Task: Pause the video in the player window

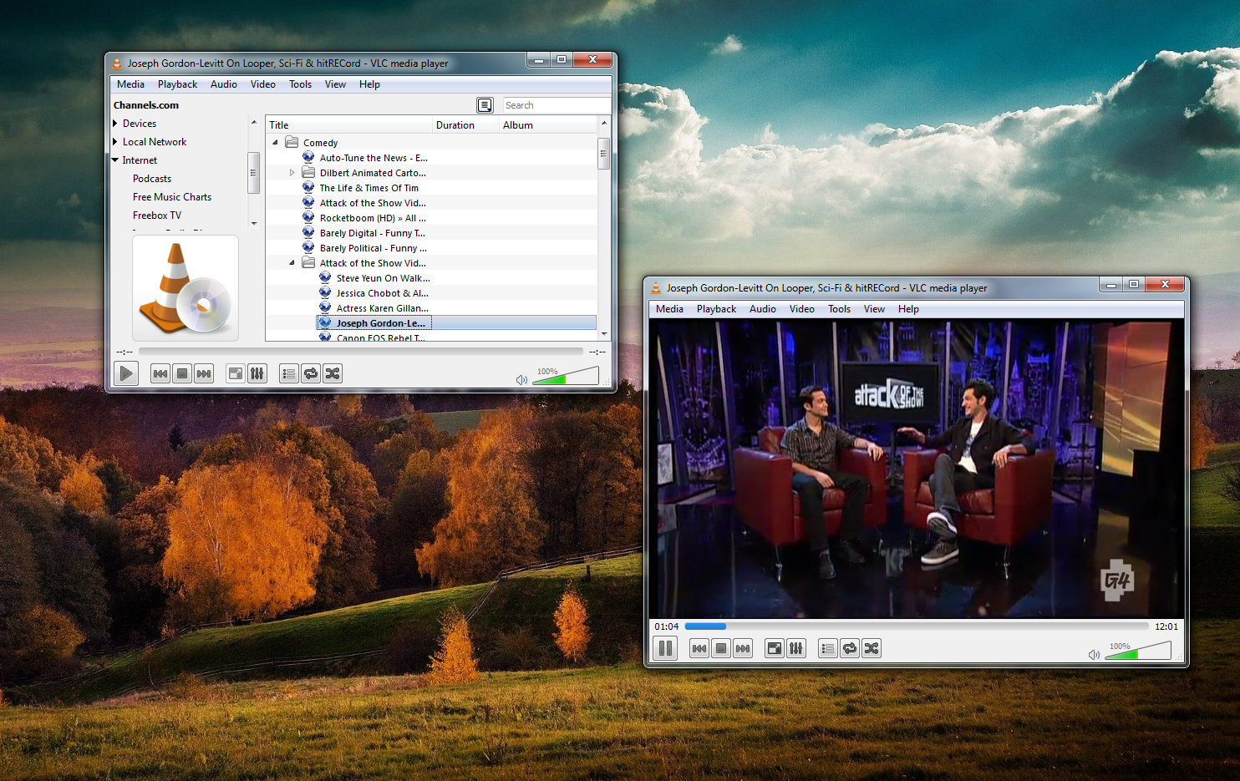Action: coord(665,648)
